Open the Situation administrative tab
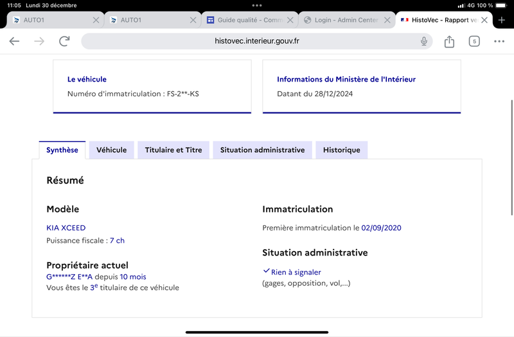Viewport: 514px width, 337px height. click(x=262, y=150)
